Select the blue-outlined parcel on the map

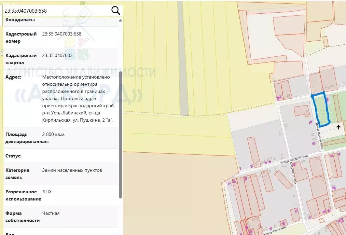tap(321, 110)
